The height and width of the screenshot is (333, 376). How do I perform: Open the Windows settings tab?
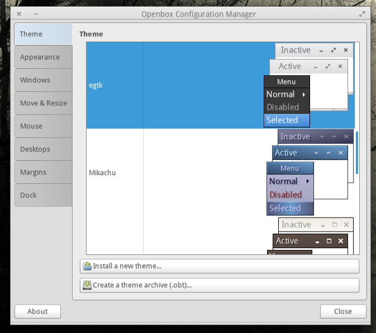coord(44,80)
